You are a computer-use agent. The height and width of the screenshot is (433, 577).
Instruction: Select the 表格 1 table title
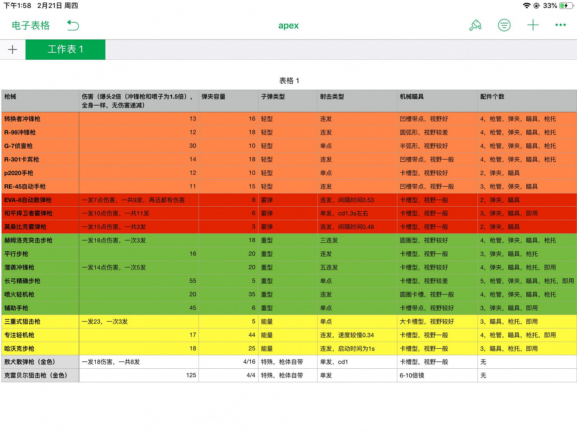click(x=288, y=81)
